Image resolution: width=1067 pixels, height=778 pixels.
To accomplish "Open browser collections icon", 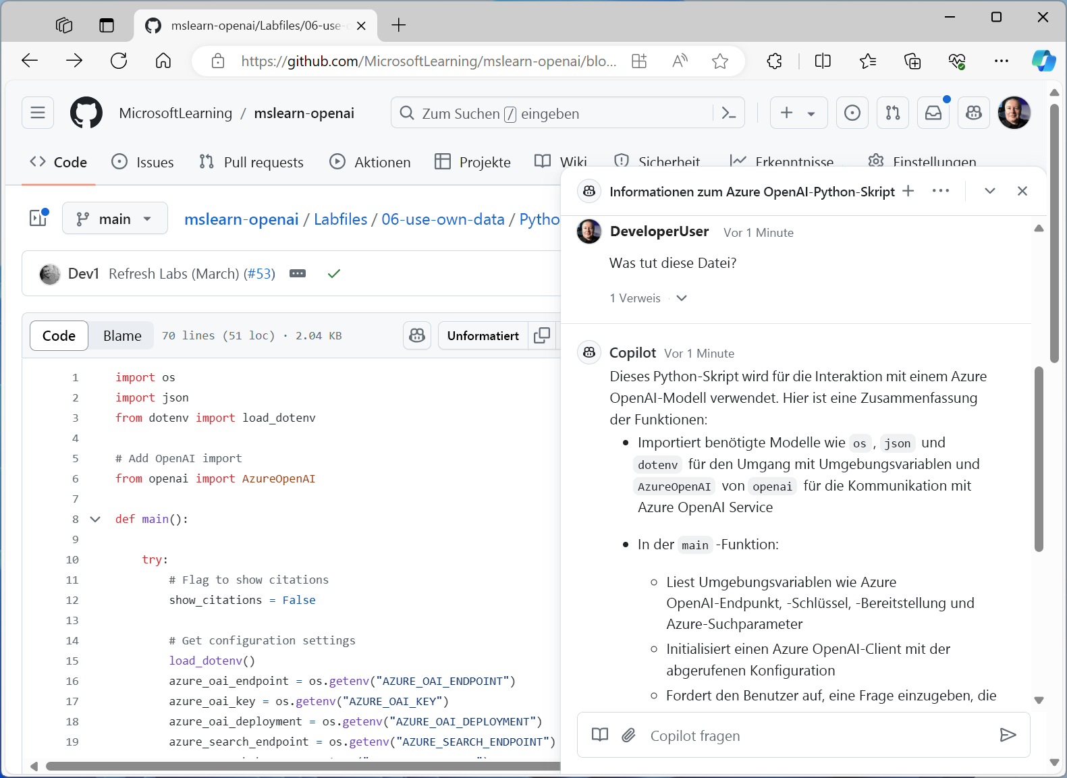I will click(912, 61).
